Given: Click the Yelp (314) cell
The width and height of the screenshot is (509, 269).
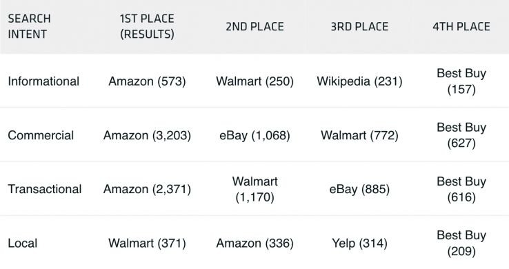Looking at the screenshot, I should [x=359, y=243].
